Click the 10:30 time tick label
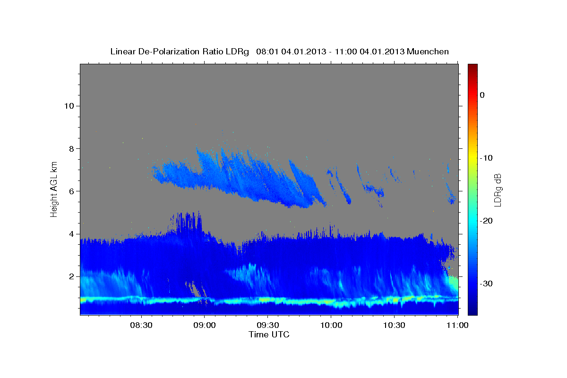 (x=395, y=325)
